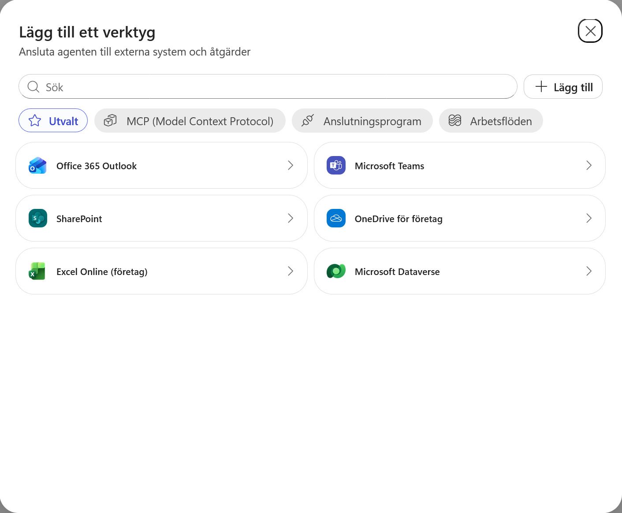
Task: Click the Excel Online icon
Action: click(37, 271)
